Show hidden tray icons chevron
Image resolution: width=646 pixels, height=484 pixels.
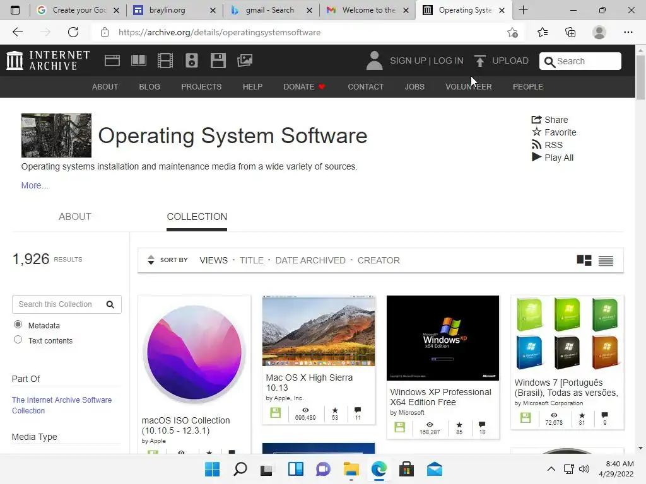point(551,469)
